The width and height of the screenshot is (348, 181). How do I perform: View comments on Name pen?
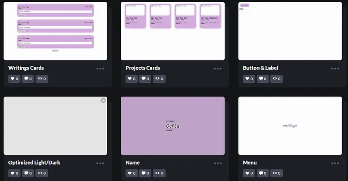coord(145,173)
